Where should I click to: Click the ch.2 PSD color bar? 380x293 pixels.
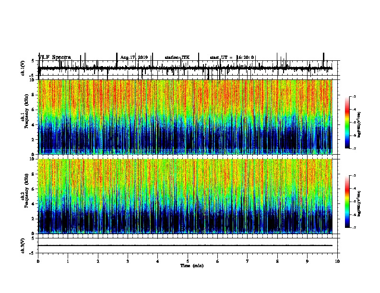[347, 202]
